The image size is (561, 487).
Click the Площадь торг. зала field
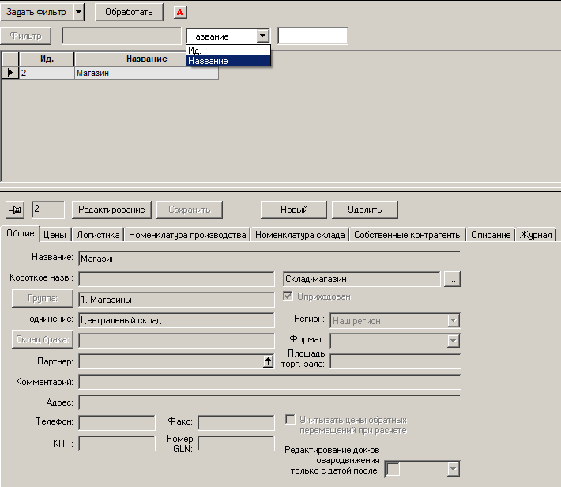[395, 361]
